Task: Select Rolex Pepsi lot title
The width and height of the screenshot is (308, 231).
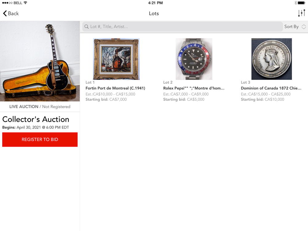Action: [194, 88]
